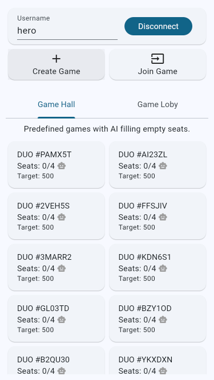The width and height of the screenshot is (214, 380).
Task: Click robot icon on DUO #BZY1OD card
Action: tap(163, 320)
